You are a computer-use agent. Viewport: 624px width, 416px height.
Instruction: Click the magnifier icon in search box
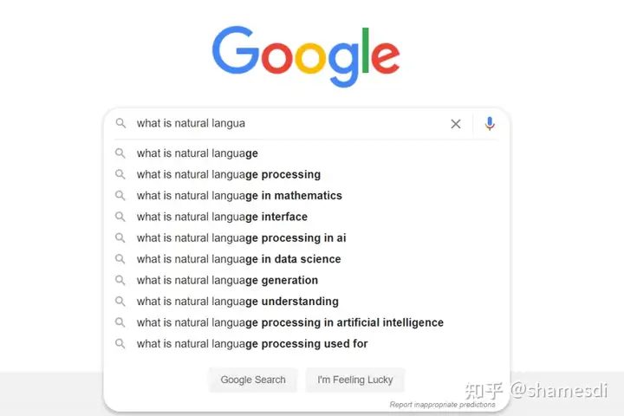(x=121, y=124)
